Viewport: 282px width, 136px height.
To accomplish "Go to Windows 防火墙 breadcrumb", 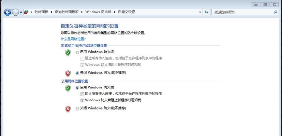I will coord(98,12).
